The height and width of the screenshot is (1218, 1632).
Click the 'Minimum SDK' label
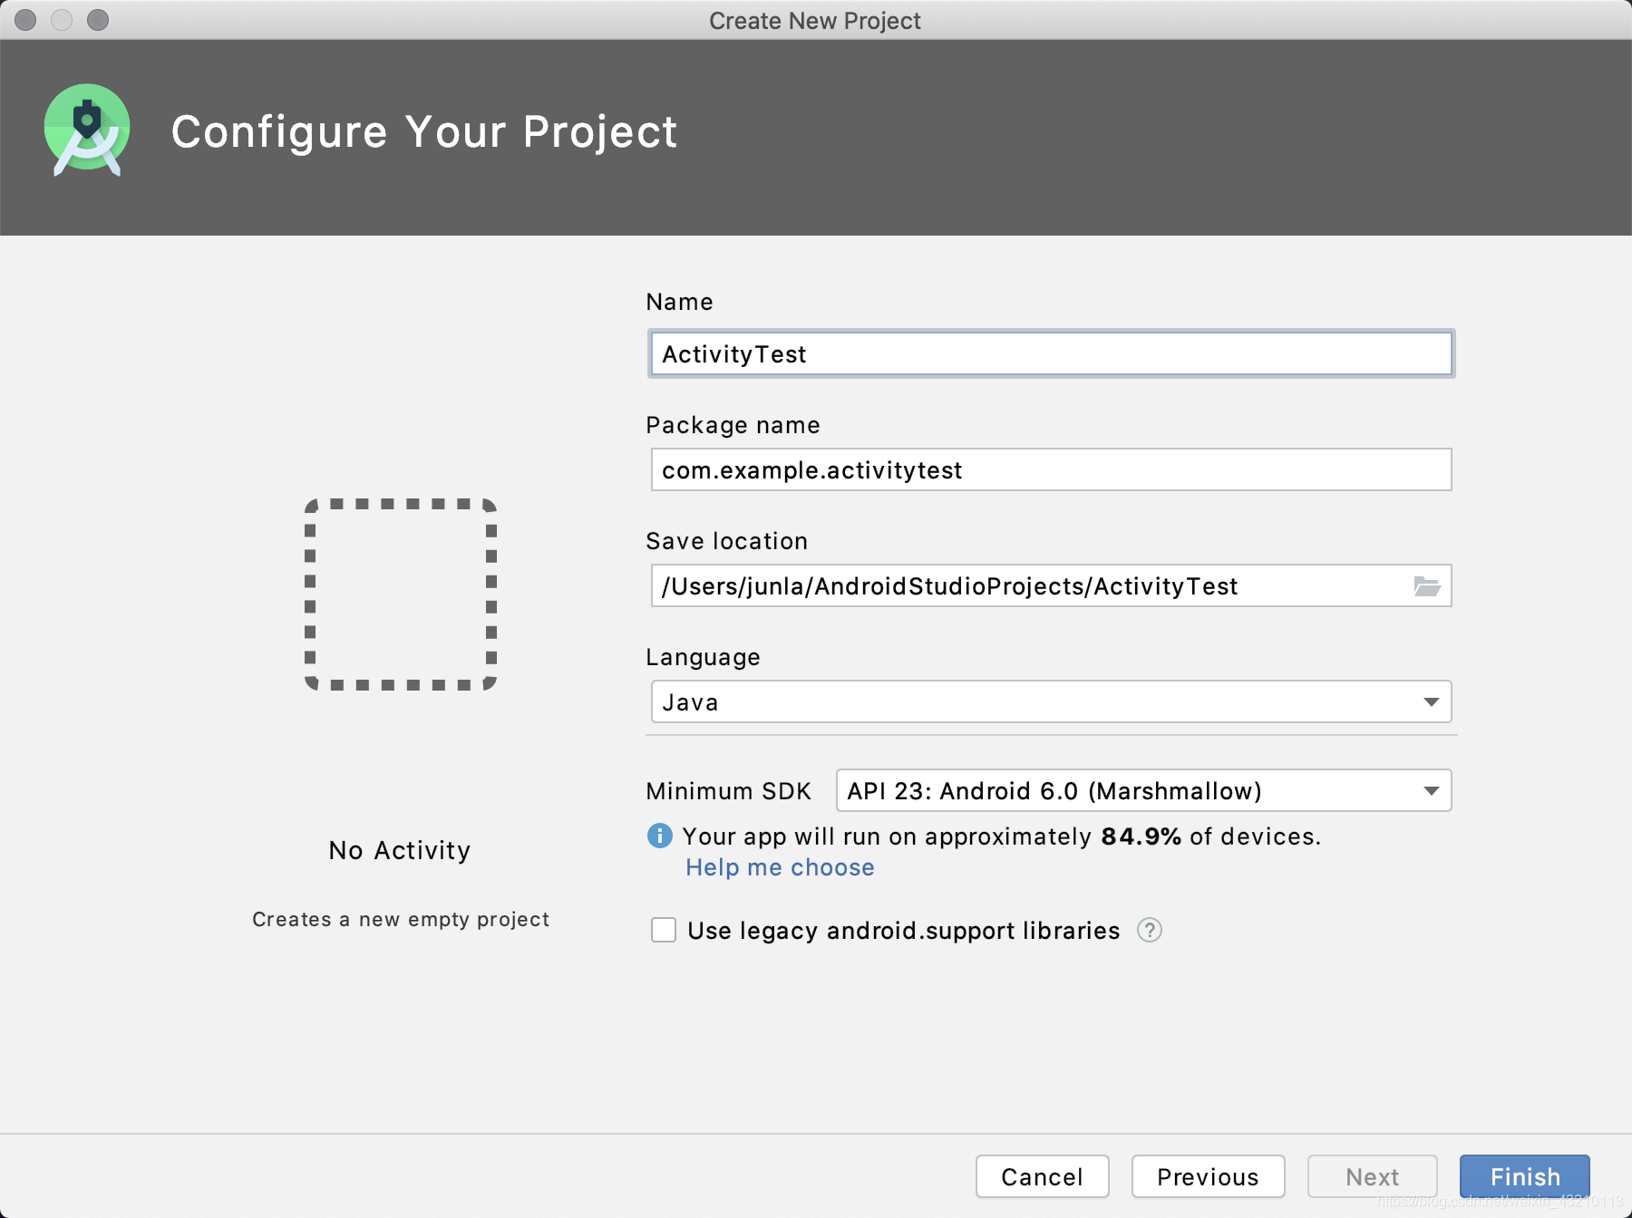[728, 791]
